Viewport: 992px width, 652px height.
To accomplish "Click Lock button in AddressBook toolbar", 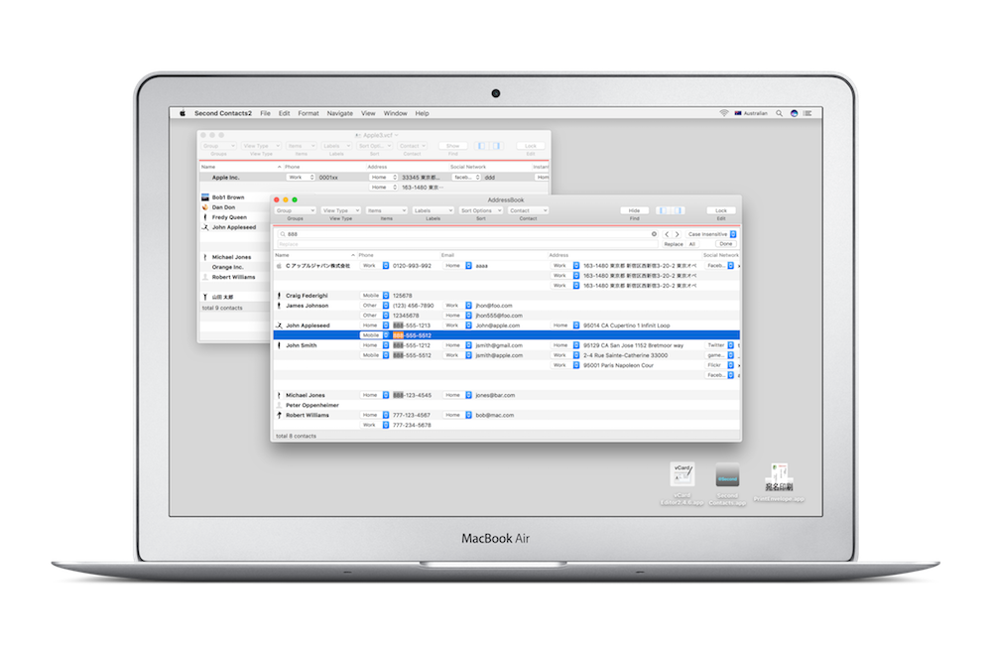I will pyautogui.click(x=721, y=210).
